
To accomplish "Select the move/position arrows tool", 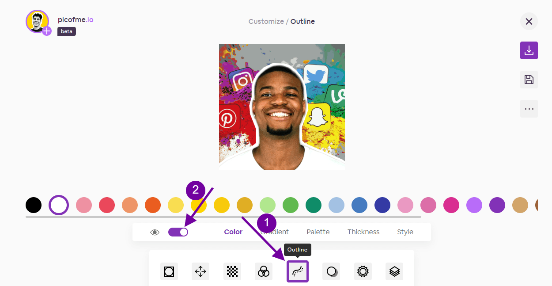I will pos(200,271).
